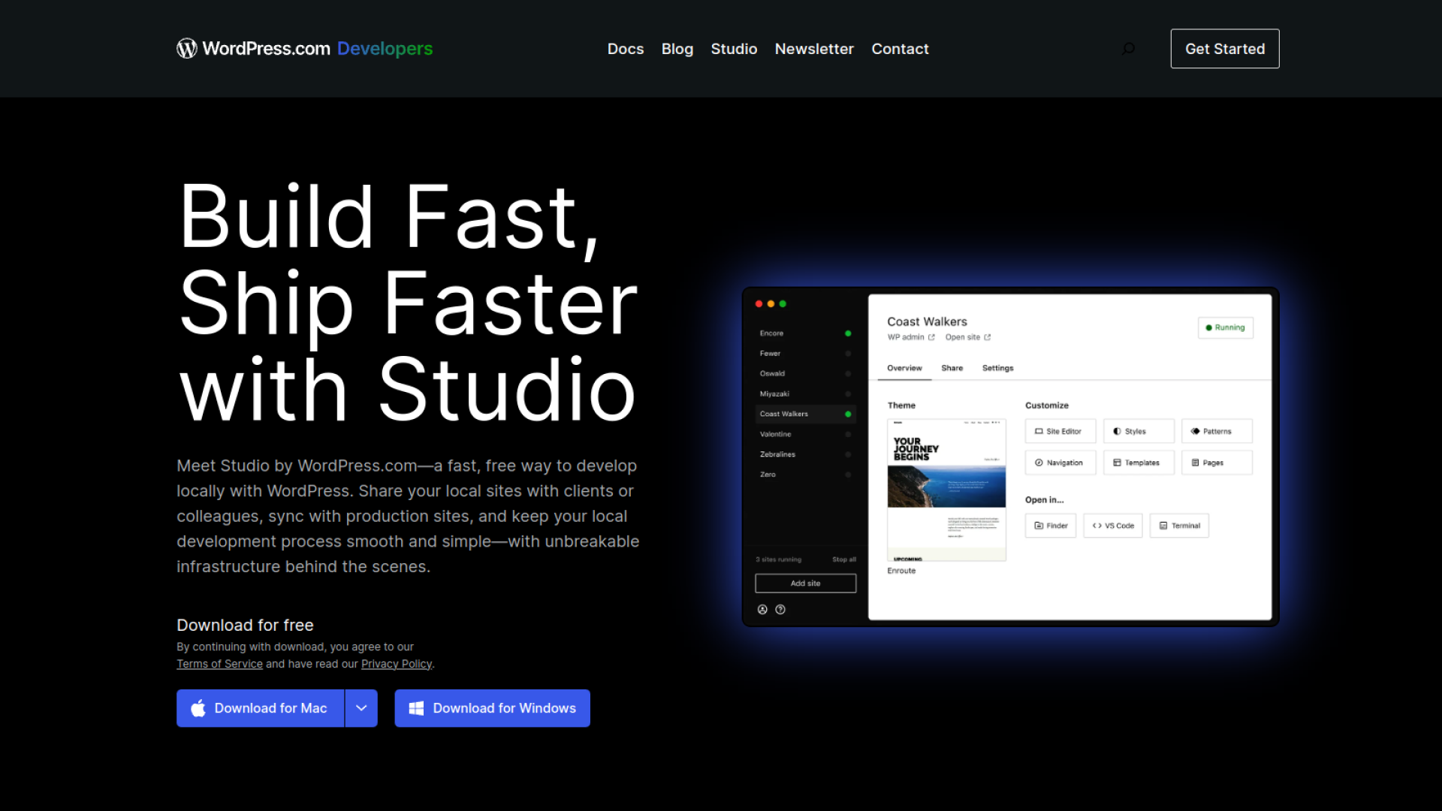Open the Styles customizer

click(x=1139, y=430)
